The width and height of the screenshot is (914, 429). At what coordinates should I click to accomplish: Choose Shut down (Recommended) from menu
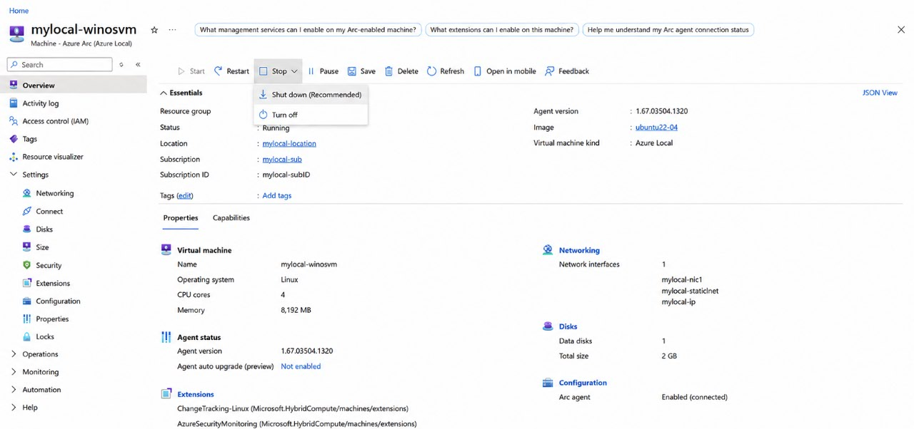pos(311,95)
